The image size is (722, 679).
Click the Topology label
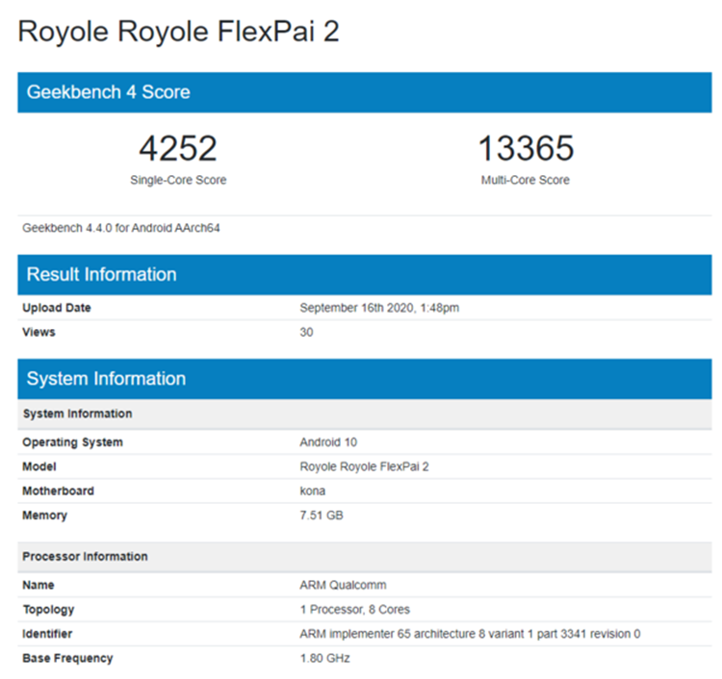click(x=49, y=610)
